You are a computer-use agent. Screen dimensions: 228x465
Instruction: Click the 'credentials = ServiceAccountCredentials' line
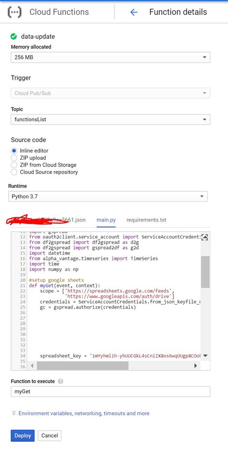[120, 302]
